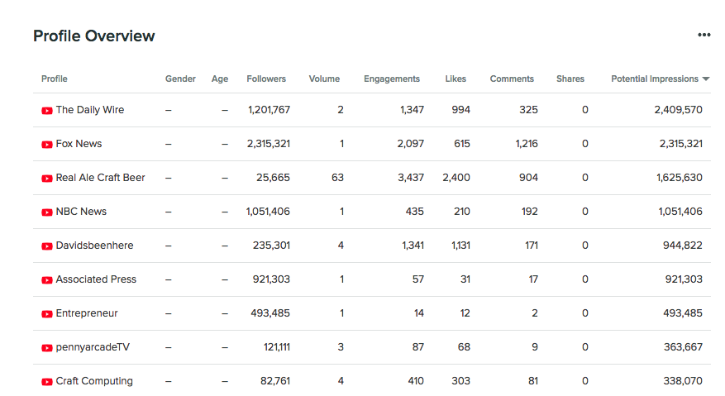The width and height of the screenshot is (725, 396).
Task: Toggle sort arrow on Potential Impressions
Action: [x=706, y=79]
